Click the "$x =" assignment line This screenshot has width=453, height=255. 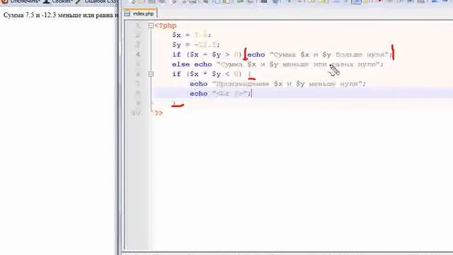click(192, 35)
